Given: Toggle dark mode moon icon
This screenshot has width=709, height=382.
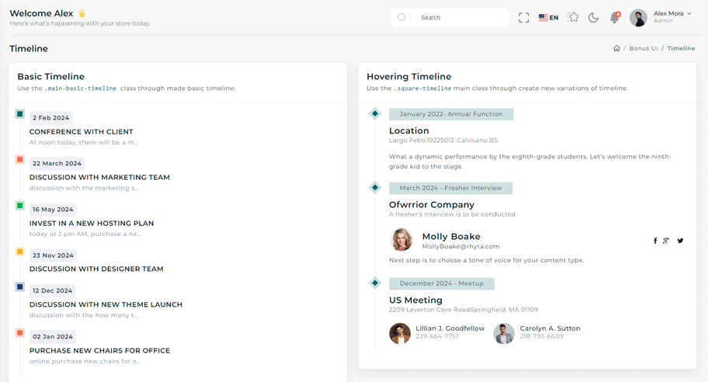Looking at the screenshot, I should [593, 17].
